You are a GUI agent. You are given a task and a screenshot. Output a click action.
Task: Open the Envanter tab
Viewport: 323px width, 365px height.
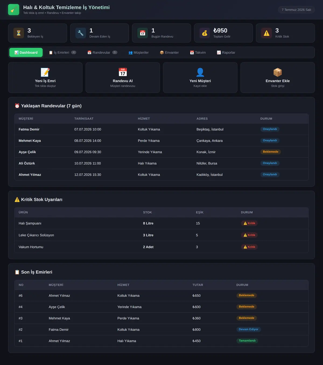coord(169,52)
